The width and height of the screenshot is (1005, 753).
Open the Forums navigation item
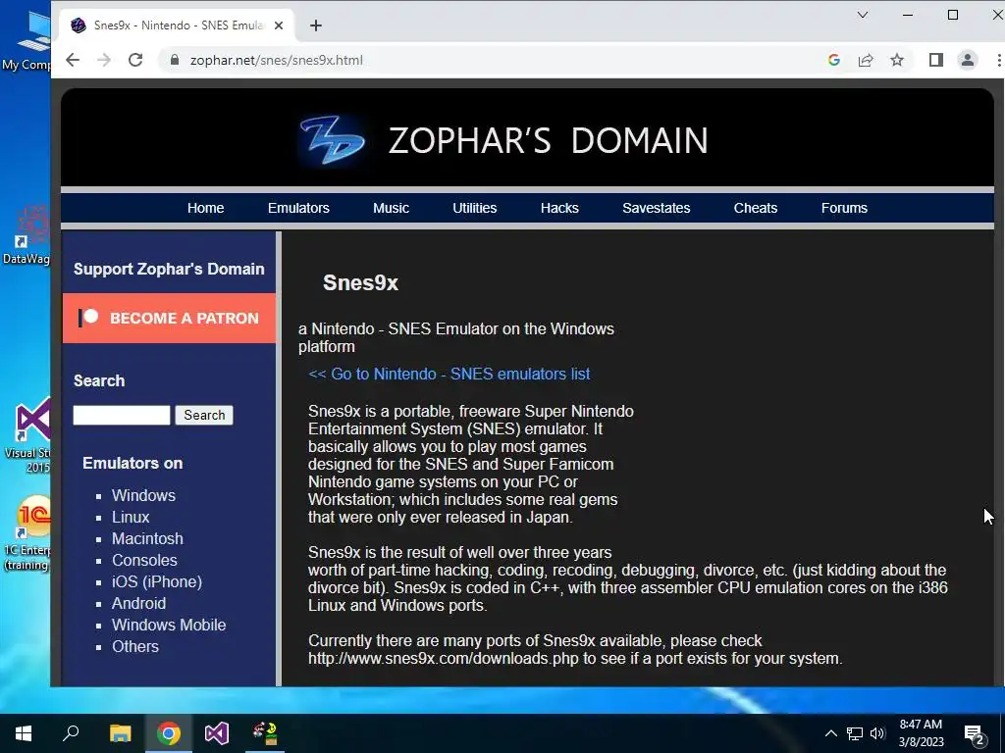[x=844, y=208]
